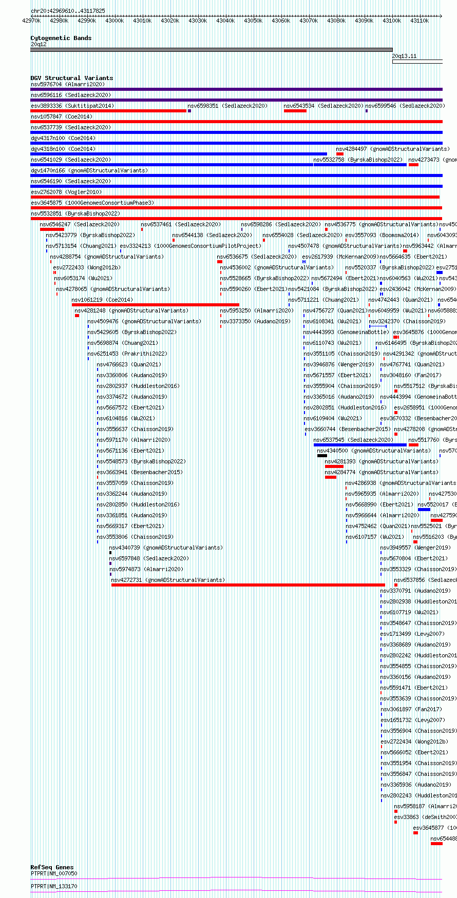The image size is (457, 898).
Task: Click the esv3557093 (Boomsma2014) label
Action: [x=383, y=235]
